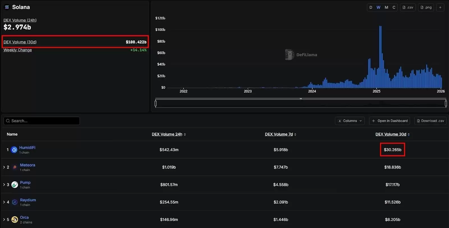Click Raydium 7d volume $2.091b
Screen dimensions: 449x228
pos(281,202)
